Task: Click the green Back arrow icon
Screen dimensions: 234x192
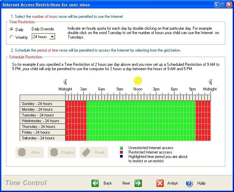Action: pyautogui.click(x=95, y=183)
